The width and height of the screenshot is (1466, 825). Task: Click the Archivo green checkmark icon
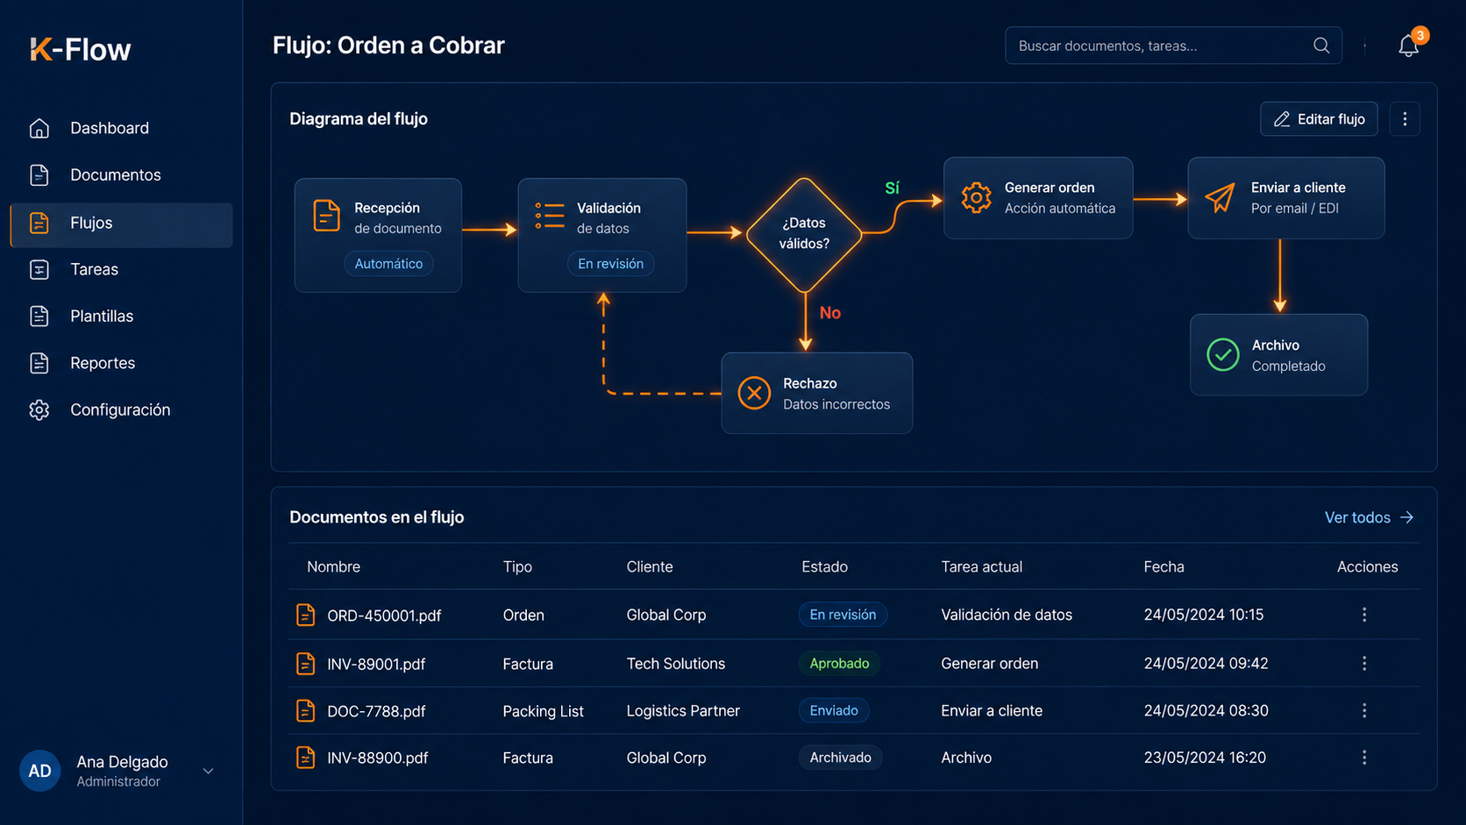click(1222, 355)
